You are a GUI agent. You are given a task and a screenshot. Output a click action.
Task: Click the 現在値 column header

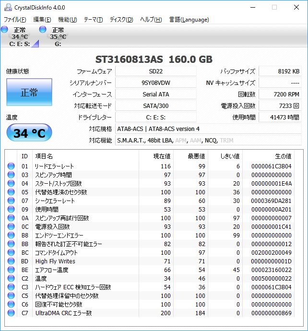(156, 156)
